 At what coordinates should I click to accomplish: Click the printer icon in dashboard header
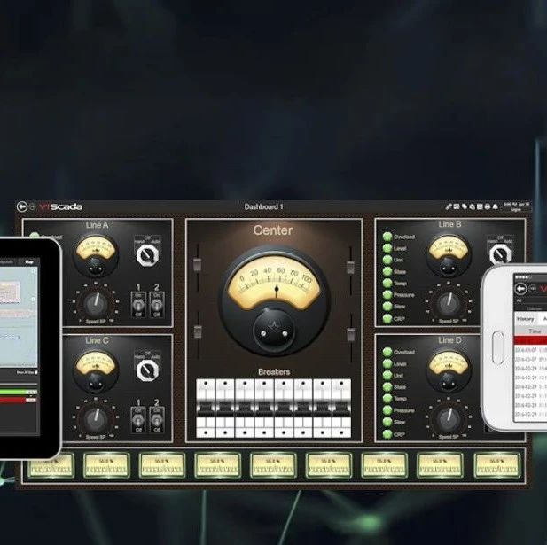tap(488, 206)
